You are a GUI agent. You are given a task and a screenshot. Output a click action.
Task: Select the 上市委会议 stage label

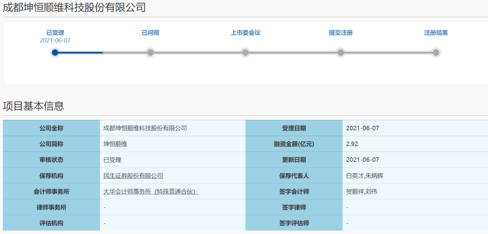tap(245, 32)
